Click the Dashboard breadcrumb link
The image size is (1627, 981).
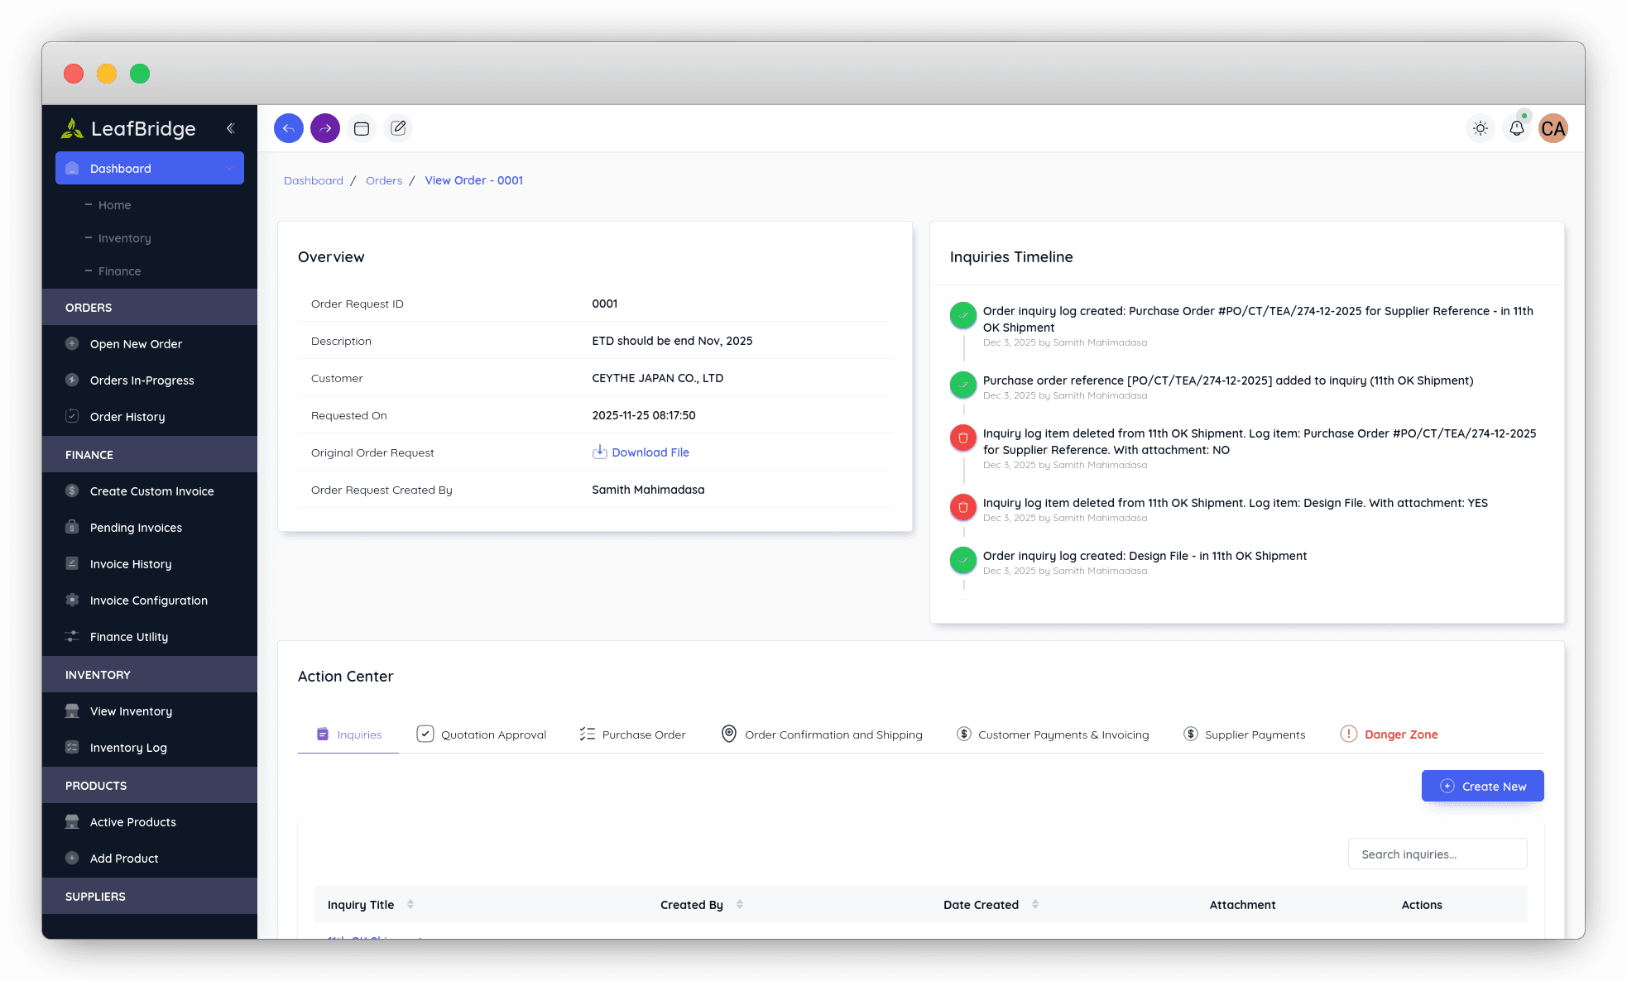coord(314,180)
